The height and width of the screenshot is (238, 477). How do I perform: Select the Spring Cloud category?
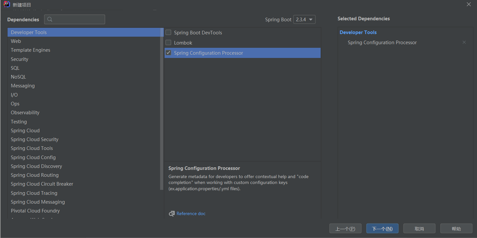pos(84,130)
